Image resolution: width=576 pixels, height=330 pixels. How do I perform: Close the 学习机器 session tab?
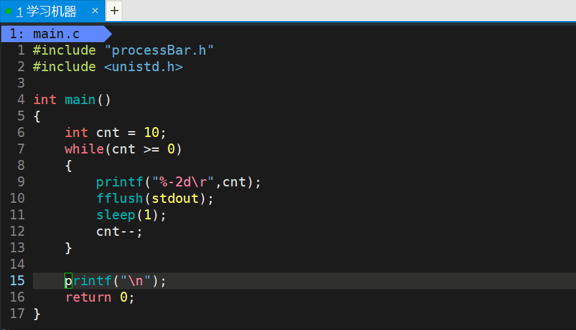click(95, 11)
